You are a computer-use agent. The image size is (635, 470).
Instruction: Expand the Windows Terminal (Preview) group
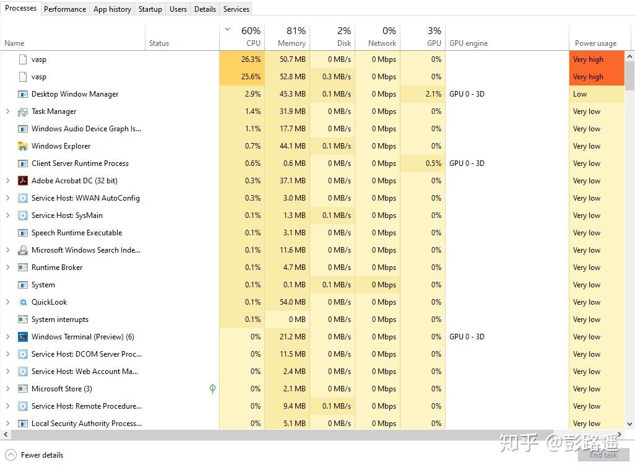coord(6,336)
